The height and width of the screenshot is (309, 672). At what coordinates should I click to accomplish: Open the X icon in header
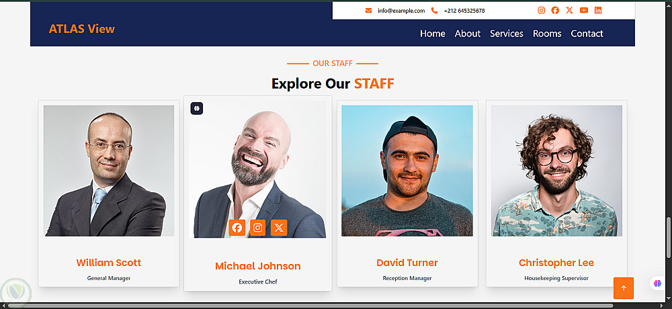569,10
